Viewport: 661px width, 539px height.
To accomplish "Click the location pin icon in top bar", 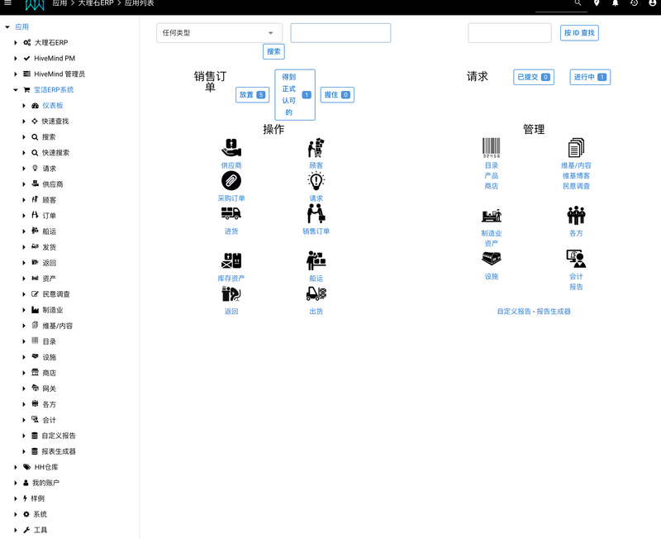I will (597, 3).
